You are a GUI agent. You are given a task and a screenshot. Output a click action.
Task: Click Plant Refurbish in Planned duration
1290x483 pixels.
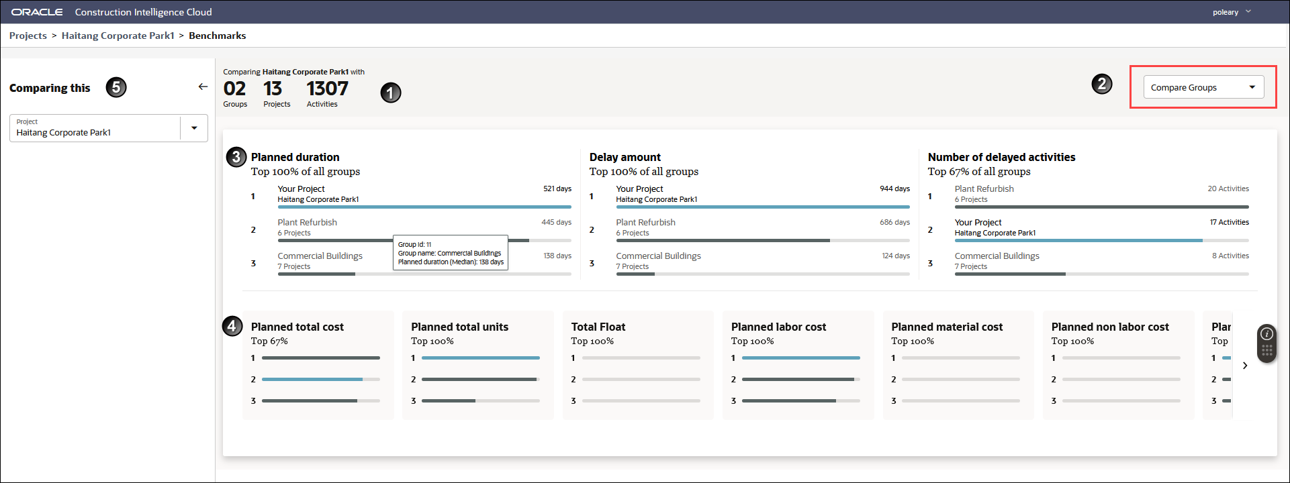308,222
